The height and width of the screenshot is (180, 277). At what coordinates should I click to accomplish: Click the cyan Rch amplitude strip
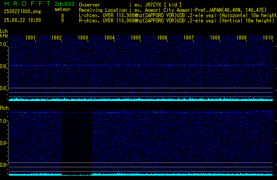[141, 174]
